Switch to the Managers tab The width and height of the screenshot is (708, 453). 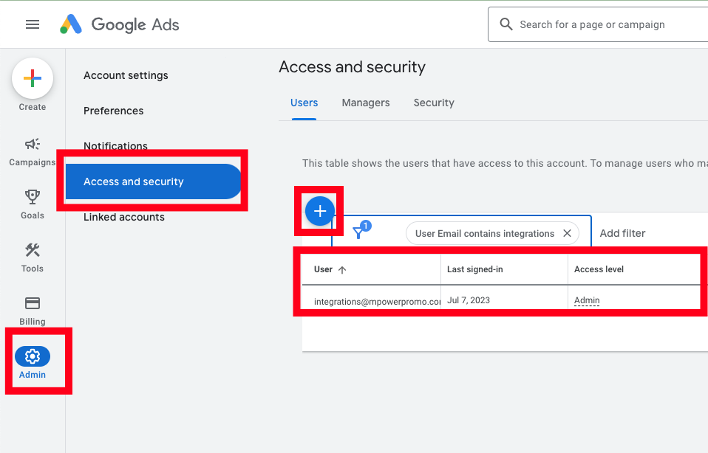(x=366, y=103)
